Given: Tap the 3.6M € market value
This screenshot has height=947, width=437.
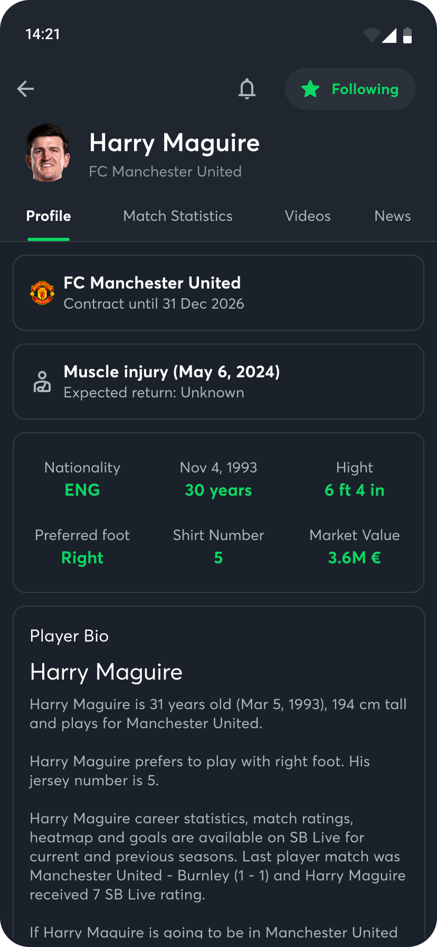Looking at the screenshot, I should pyautogui.click(x=355, y=558).
